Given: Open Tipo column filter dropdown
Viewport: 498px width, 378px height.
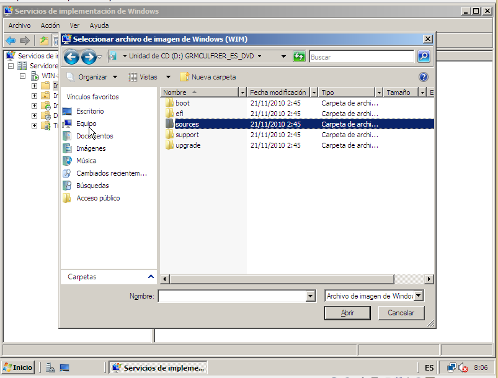Looking at the screenshot, I should [379, 92].
